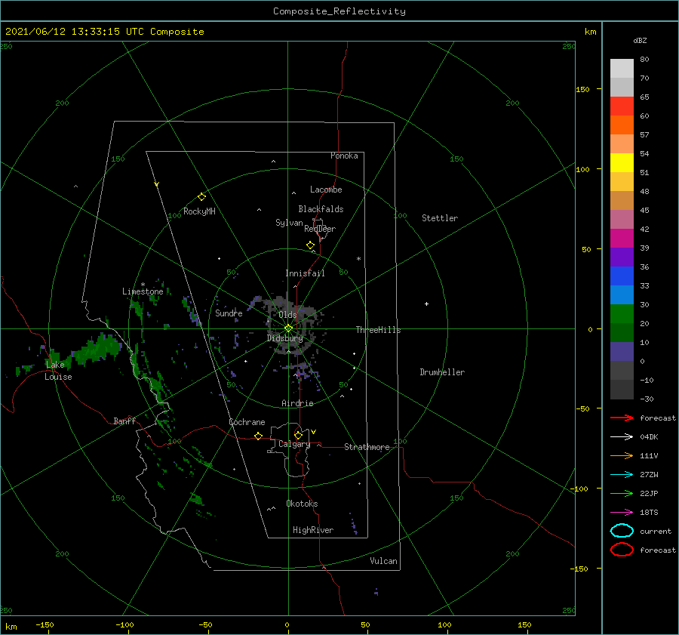Click the orange 111V arrow icon
The height and width of the screenshot is (635, 679).
point(622,455)
